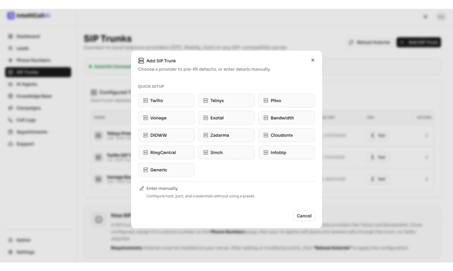Viewport: 453px width, 271px height.
Task: Choose the Telnyx quick setup option
Action: [226, 100]
